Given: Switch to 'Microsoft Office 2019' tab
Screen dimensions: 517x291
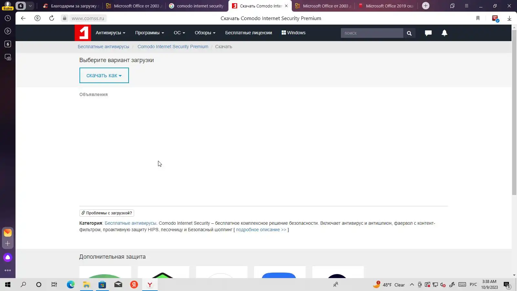Looking at the screenshot, I should 386,6.
